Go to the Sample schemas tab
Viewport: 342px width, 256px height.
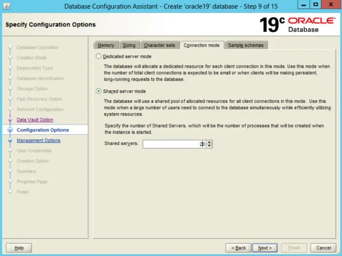246,46
